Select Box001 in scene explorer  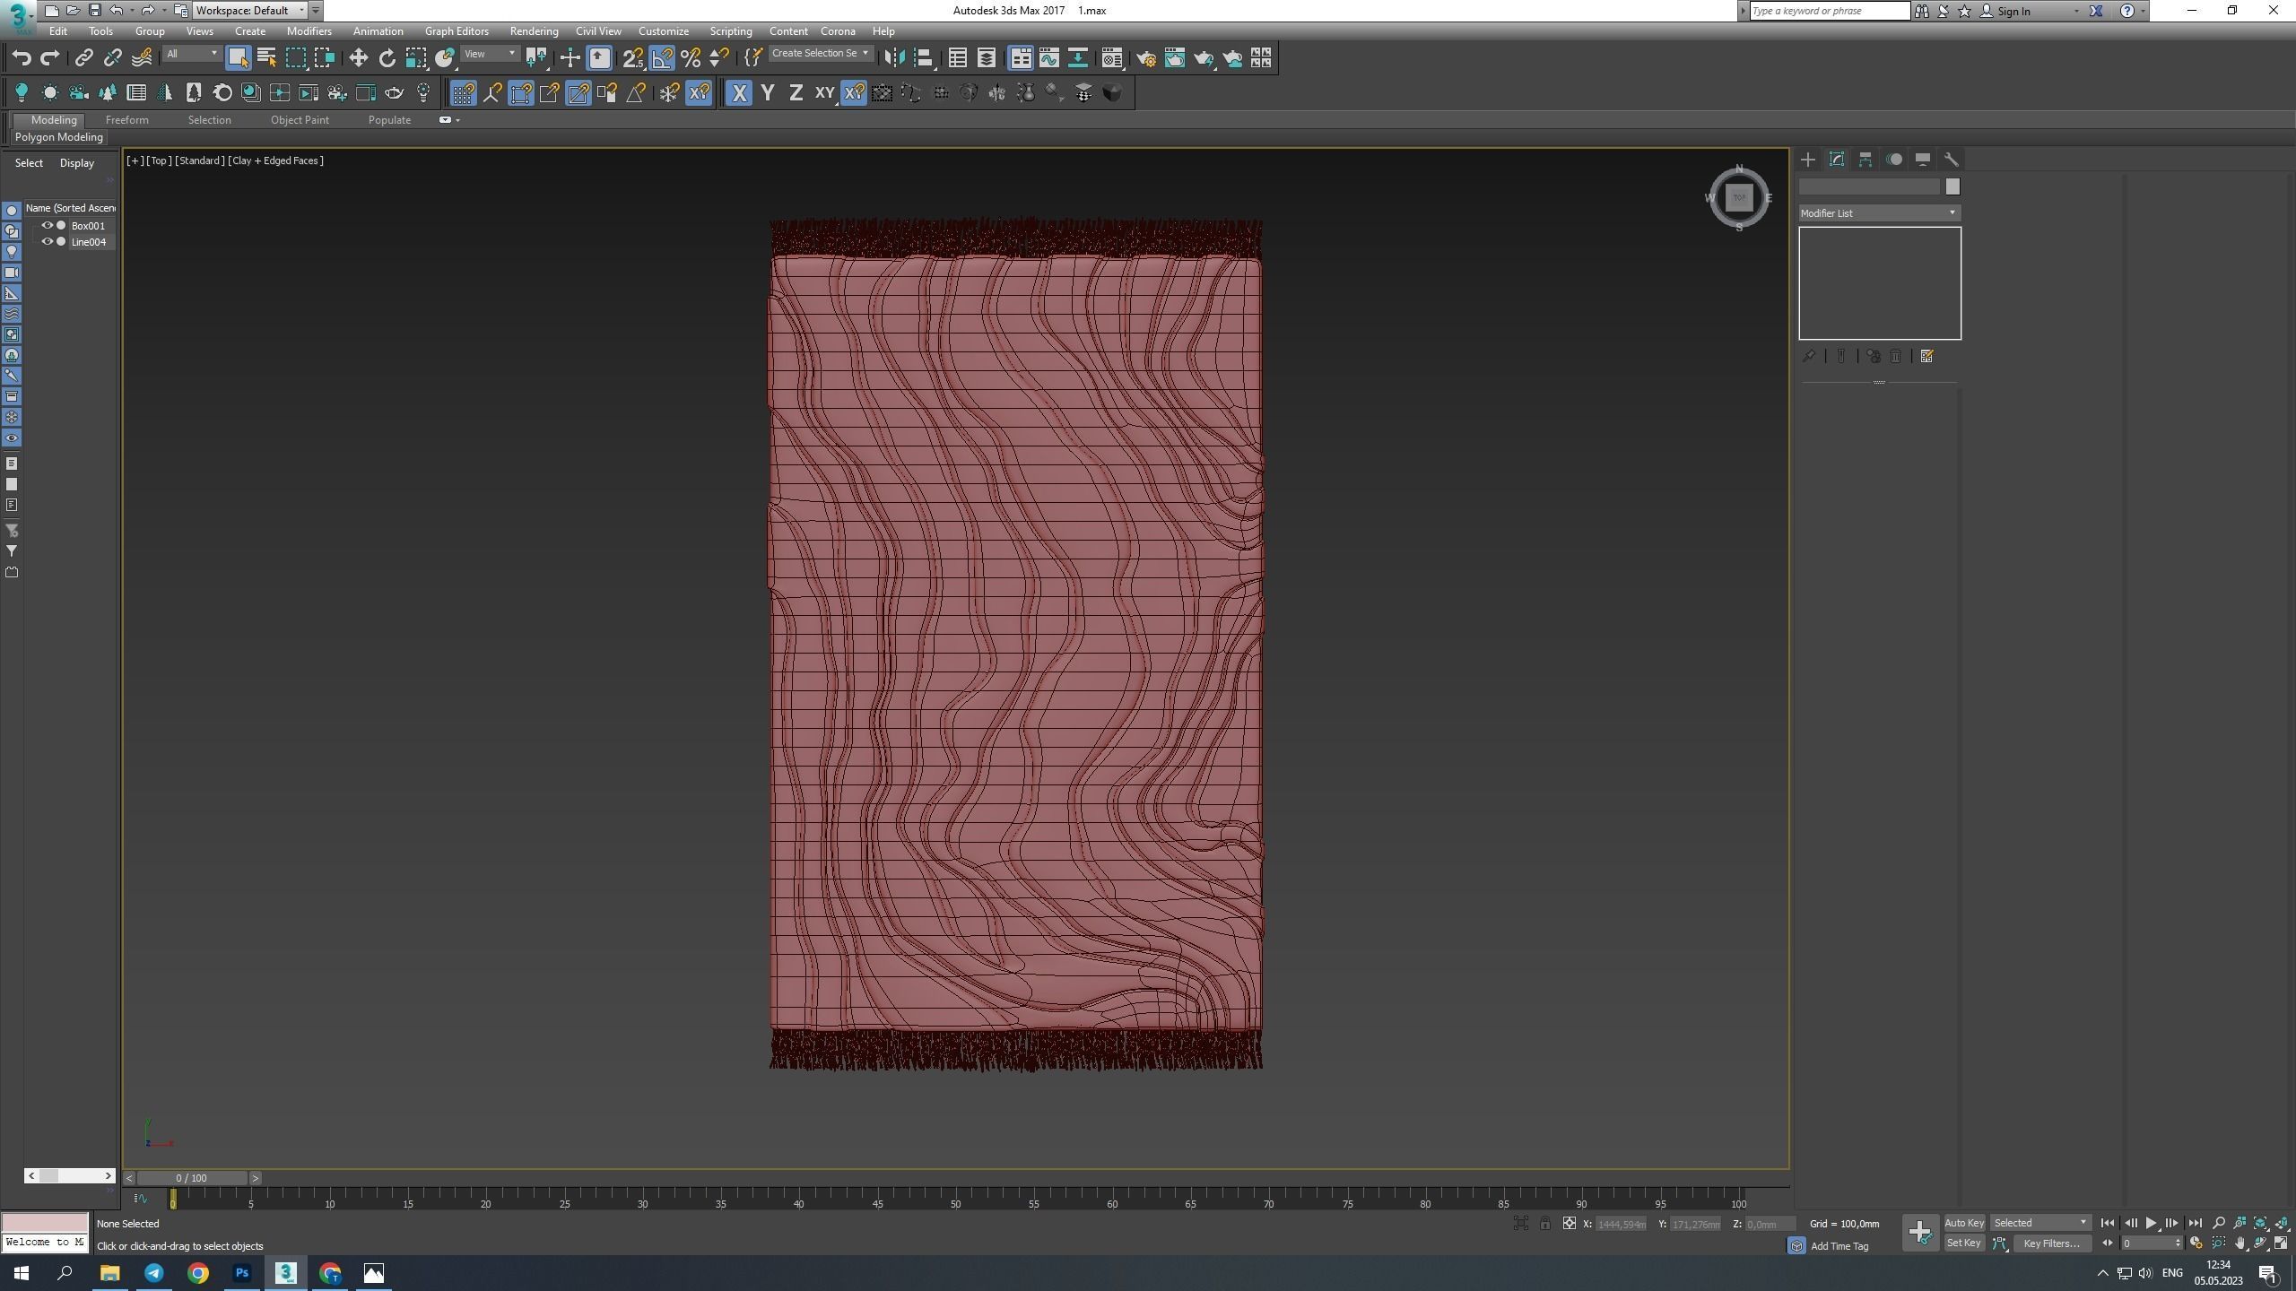point(88,226)
